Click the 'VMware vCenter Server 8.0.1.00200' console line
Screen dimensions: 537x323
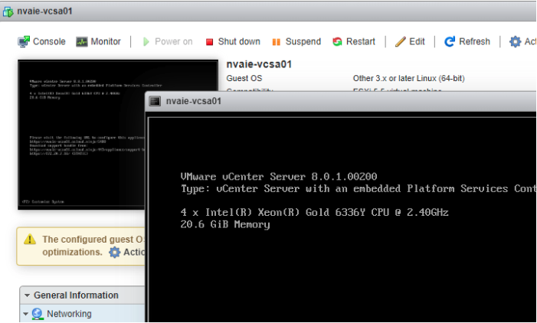coord(279,177)
